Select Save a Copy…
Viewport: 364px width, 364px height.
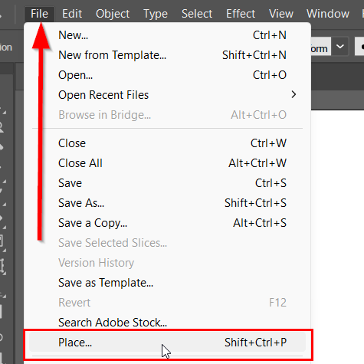coord(167,223)
